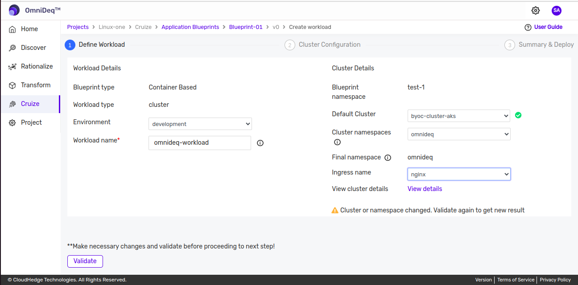Click the User Guide help icon

(528, 27)
